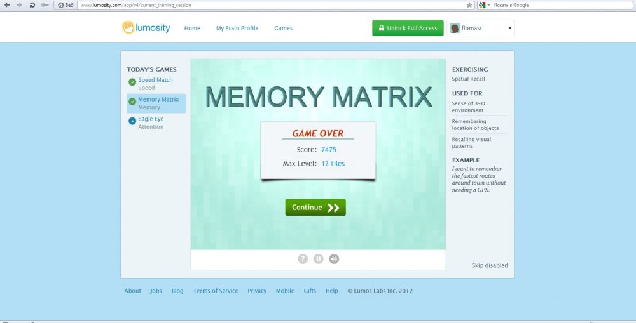
Task: Click Sense of 3-D environment text
Action: pyautogui.click(x=469, y=107)
